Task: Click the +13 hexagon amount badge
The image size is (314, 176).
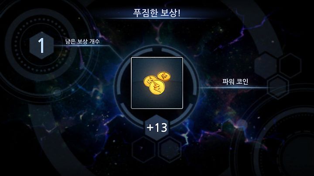Action: (157, 128)
